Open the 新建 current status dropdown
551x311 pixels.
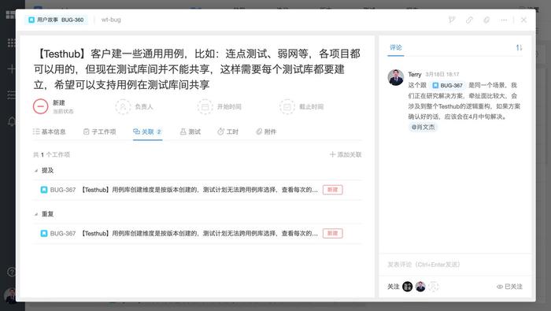(x=63, y=106)
